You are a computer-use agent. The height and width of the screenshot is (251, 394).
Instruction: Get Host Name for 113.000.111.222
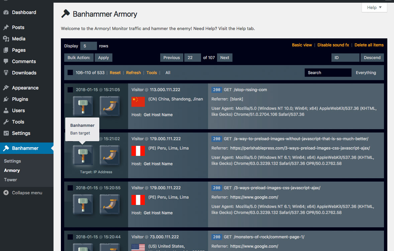tap(158, 115)
